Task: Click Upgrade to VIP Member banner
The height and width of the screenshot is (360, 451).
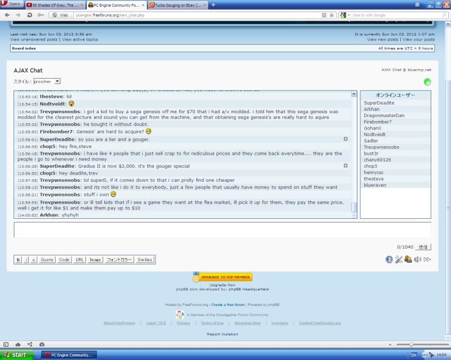Action: [223, 277]
